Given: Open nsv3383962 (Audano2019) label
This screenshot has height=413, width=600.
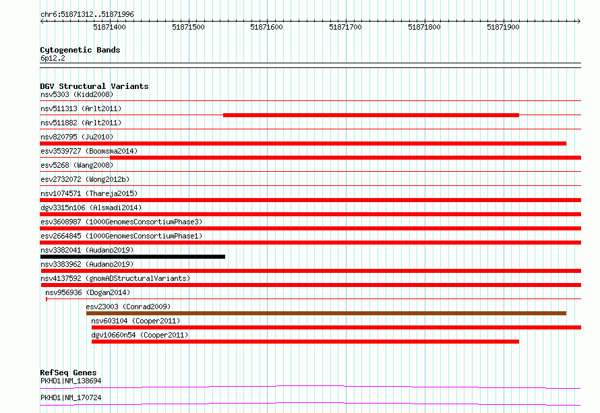Looking at the screenshot, I should tap(87, 264).
